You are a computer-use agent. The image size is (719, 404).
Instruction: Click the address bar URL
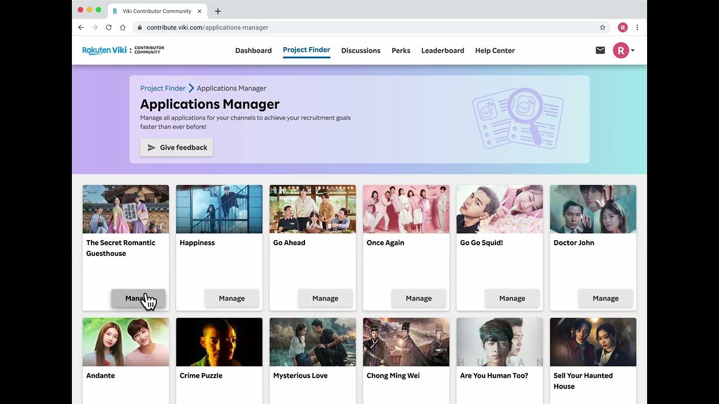point(207,27)
